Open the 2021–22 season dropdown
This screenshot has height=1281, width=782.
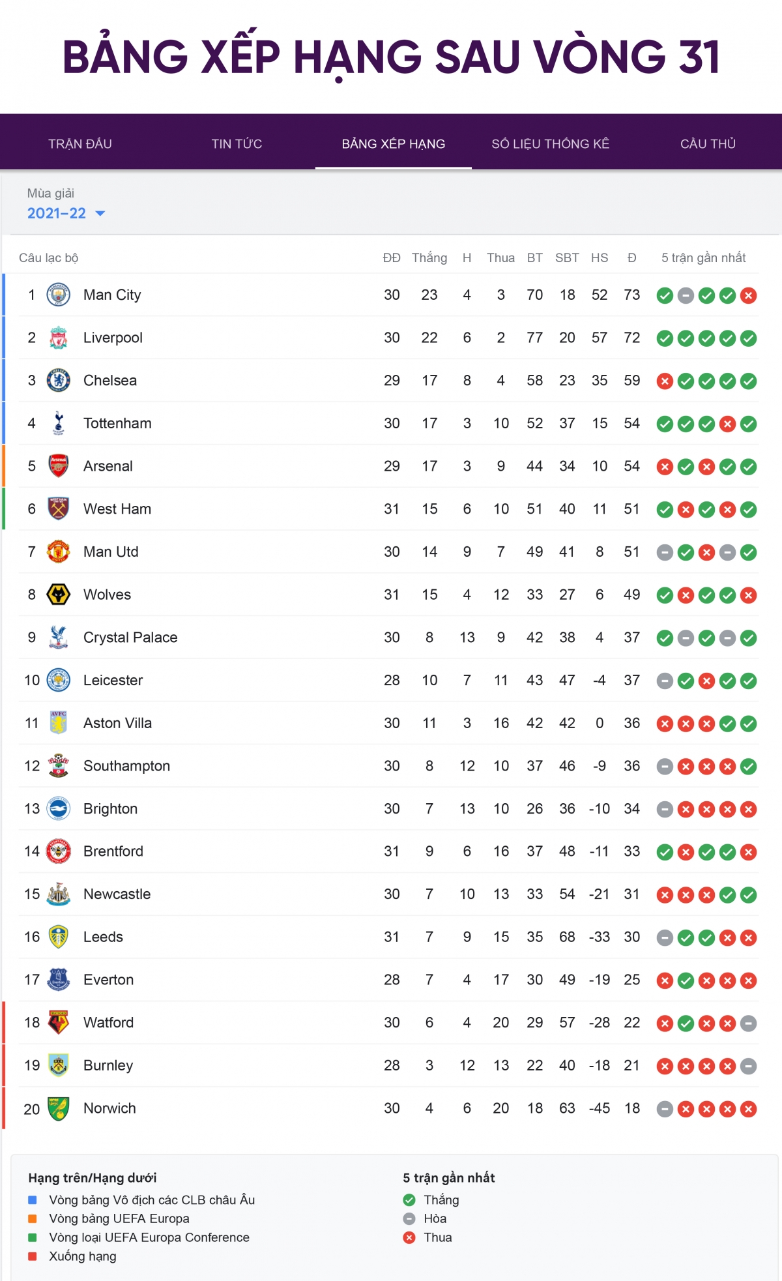pyautogui.click(x=65, y=213)
